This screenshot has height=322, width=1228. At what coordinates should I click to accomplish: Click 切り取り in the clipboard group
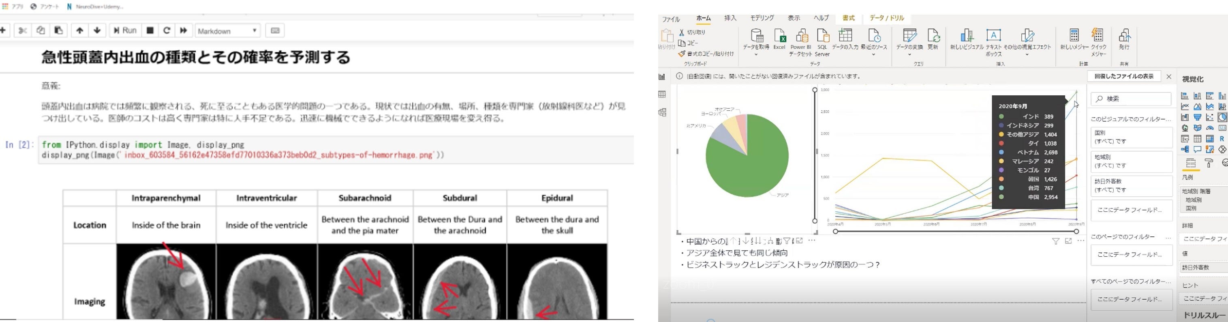tap(692, 32)
